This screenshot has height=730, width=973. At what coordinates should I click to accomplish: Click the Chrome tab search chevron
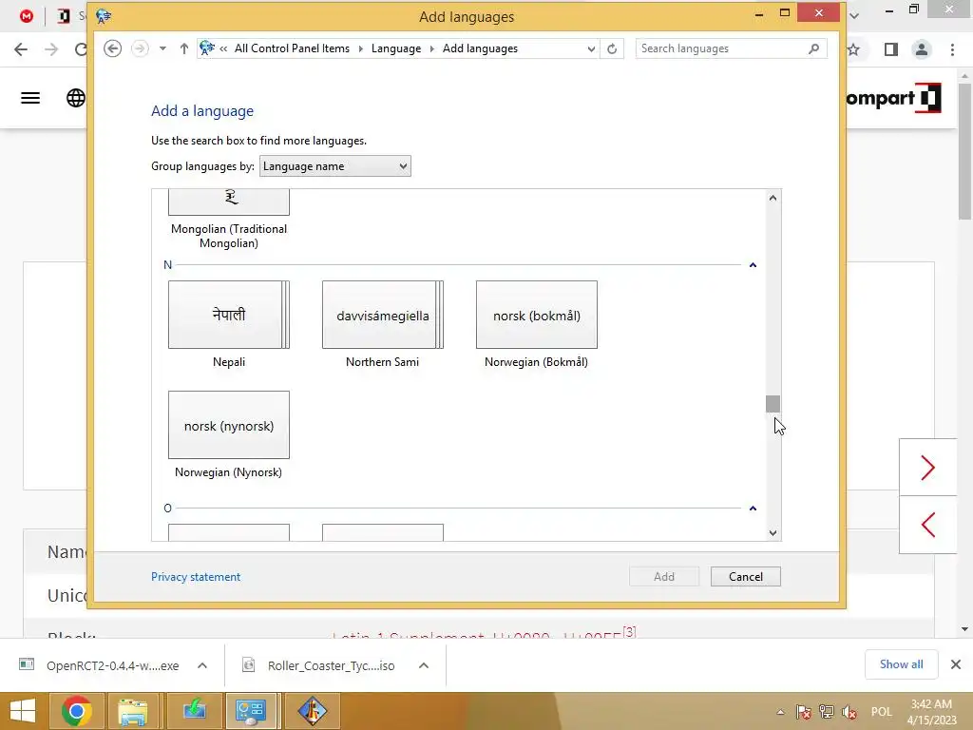point(854,15)
